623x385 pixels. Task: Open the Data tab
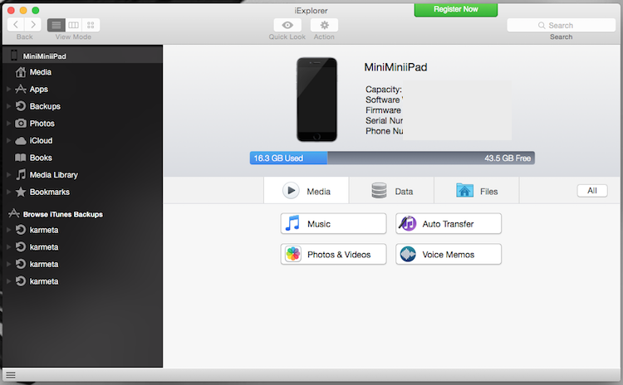click(x=392, y=191)
